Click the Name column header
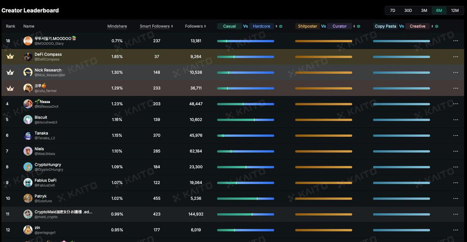This screenshot has height=242, width=467. coord(29,26)
